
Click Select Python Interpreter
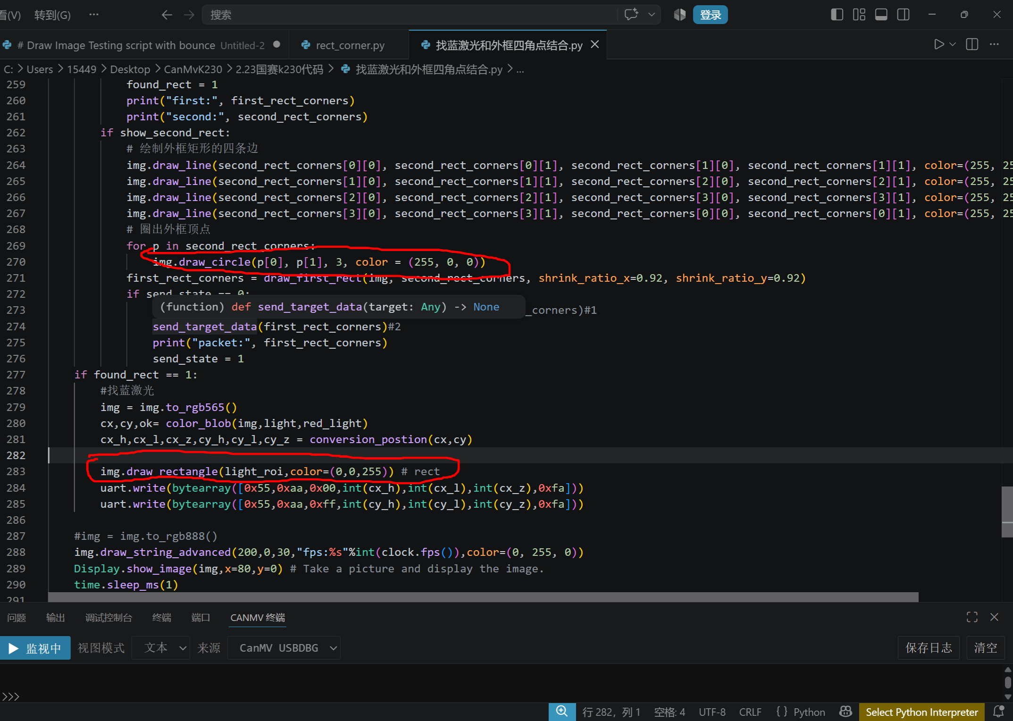pyautogui.click(x=921, y=712)
